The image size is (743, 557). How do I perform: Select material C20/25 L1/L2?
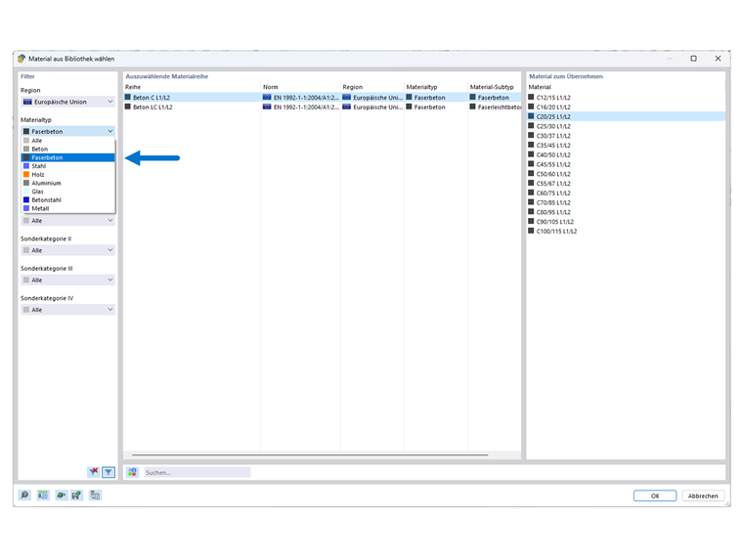(x=626, y=116)
